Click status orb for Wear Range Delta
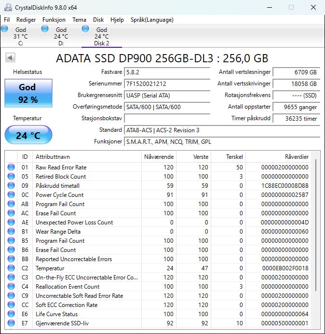The image size is (325, 334). (x=11, y=232)
